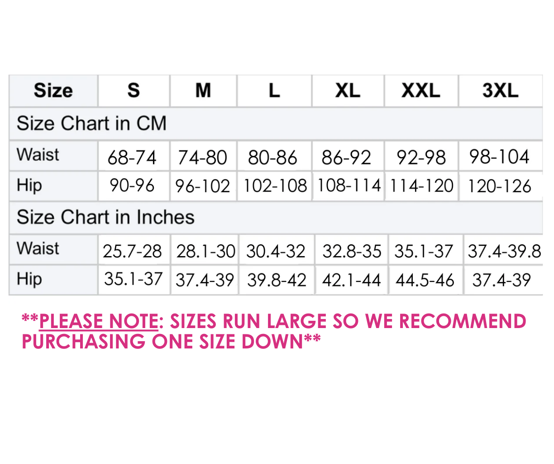The height and width of the screenshot is (464, 554).
Task: Click the 3XL size column header
Action: pyautogui.click(x=500, y=91)
